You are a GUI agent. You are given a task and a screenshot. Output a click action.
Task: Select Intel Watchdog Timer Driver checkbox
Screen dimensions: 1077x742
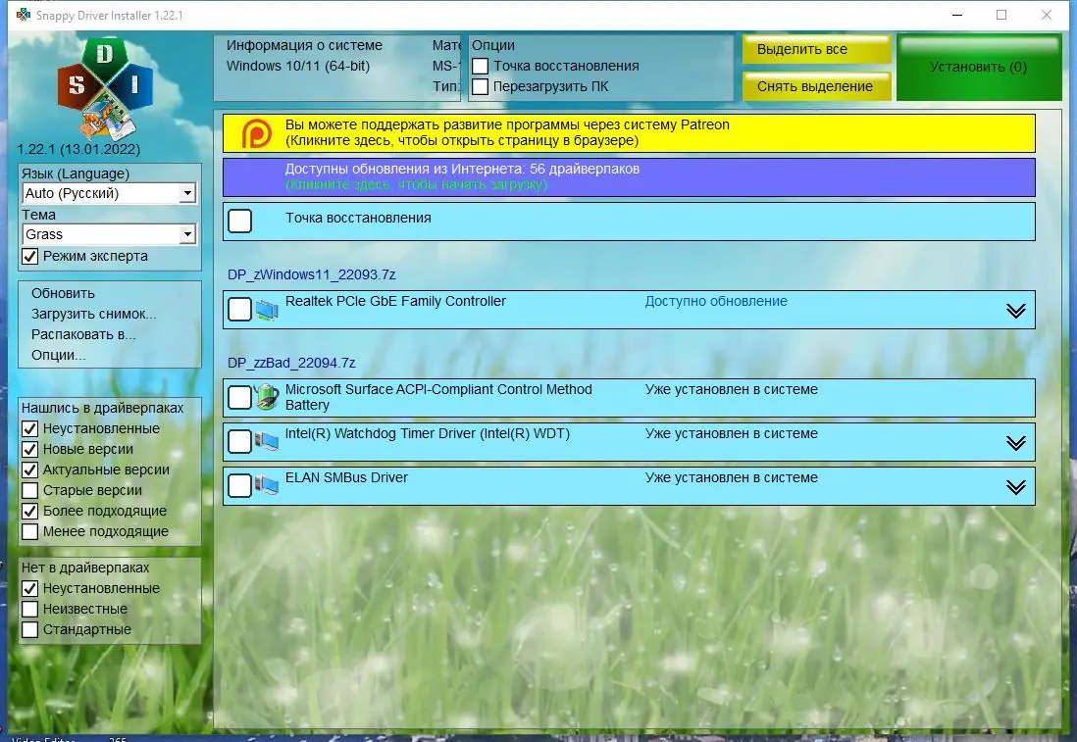tap(239, 441)
